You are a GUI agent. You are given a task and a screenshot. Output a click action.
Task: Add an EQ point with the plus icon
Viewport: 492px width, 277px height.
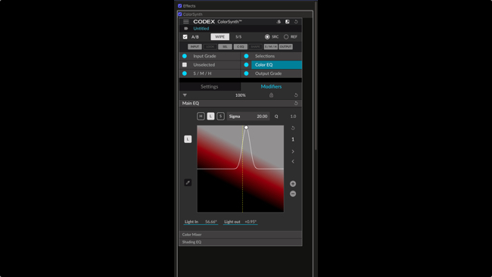tap(293, 184)
